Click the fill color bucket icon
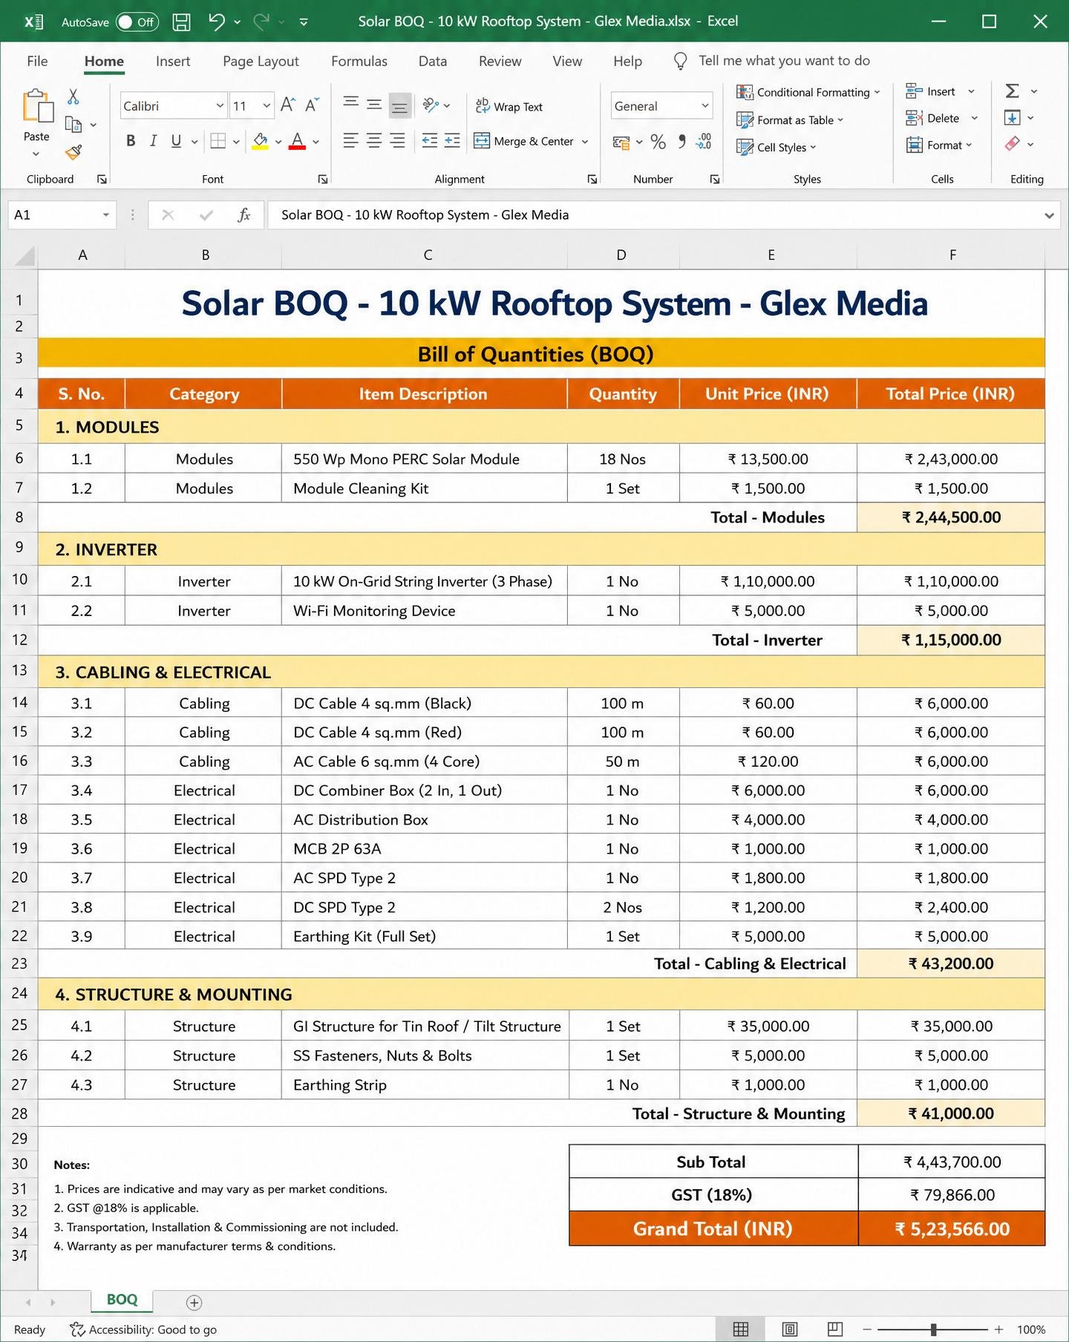1069x1342 pixels. coord(260,141)
